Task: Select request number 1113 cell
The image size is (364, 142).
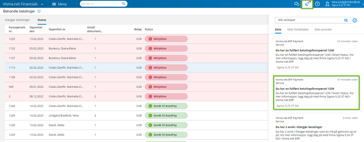Action: [12, 68]
